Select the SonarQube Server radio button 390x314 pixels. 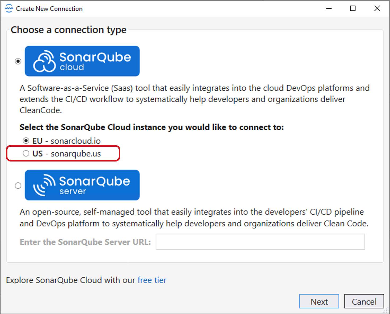click(18, 186)
